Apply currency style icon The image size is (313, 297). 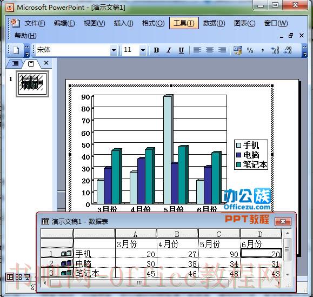[238, 50]
